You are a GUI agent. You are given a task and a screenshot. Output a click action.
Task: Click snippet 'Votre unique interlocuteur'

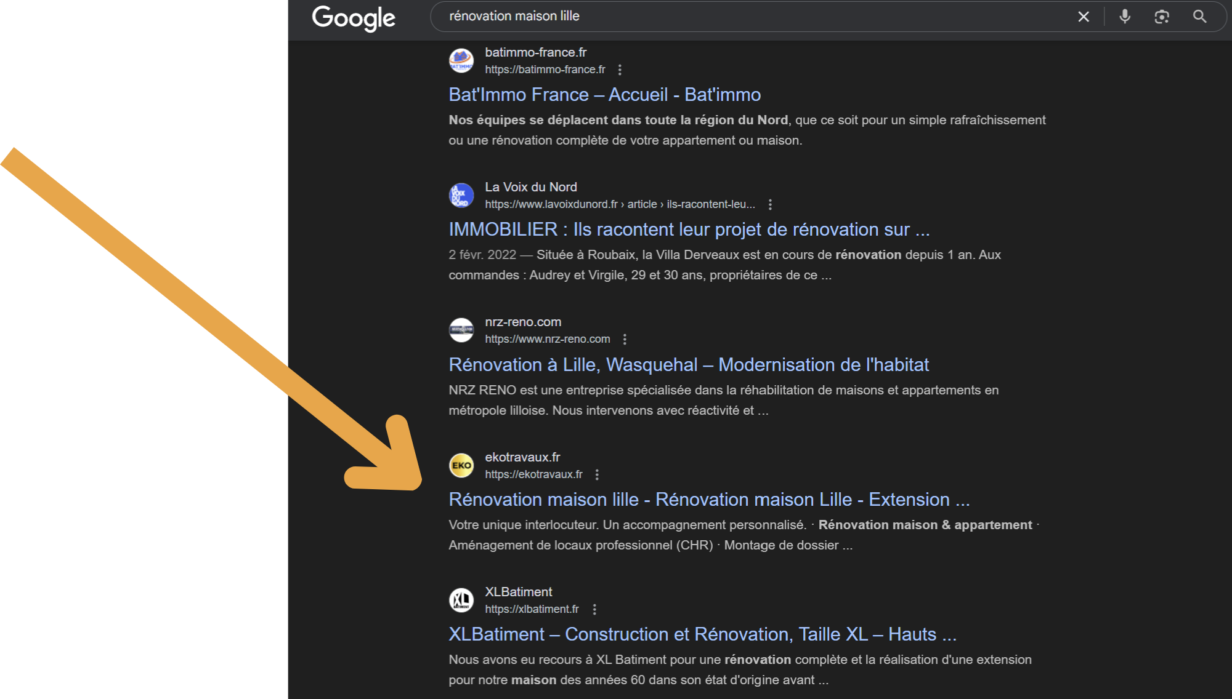523,525
